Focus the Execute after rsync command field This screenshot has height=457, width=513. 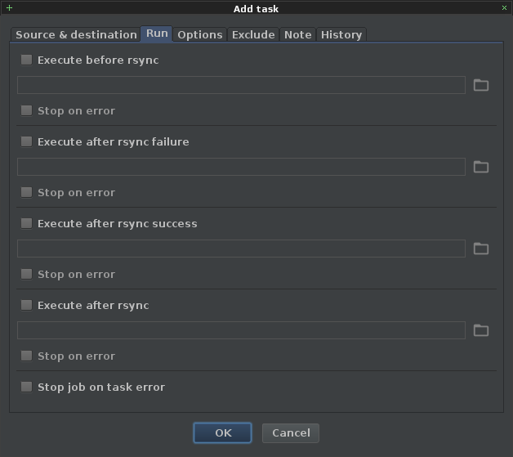coord(241,330)
